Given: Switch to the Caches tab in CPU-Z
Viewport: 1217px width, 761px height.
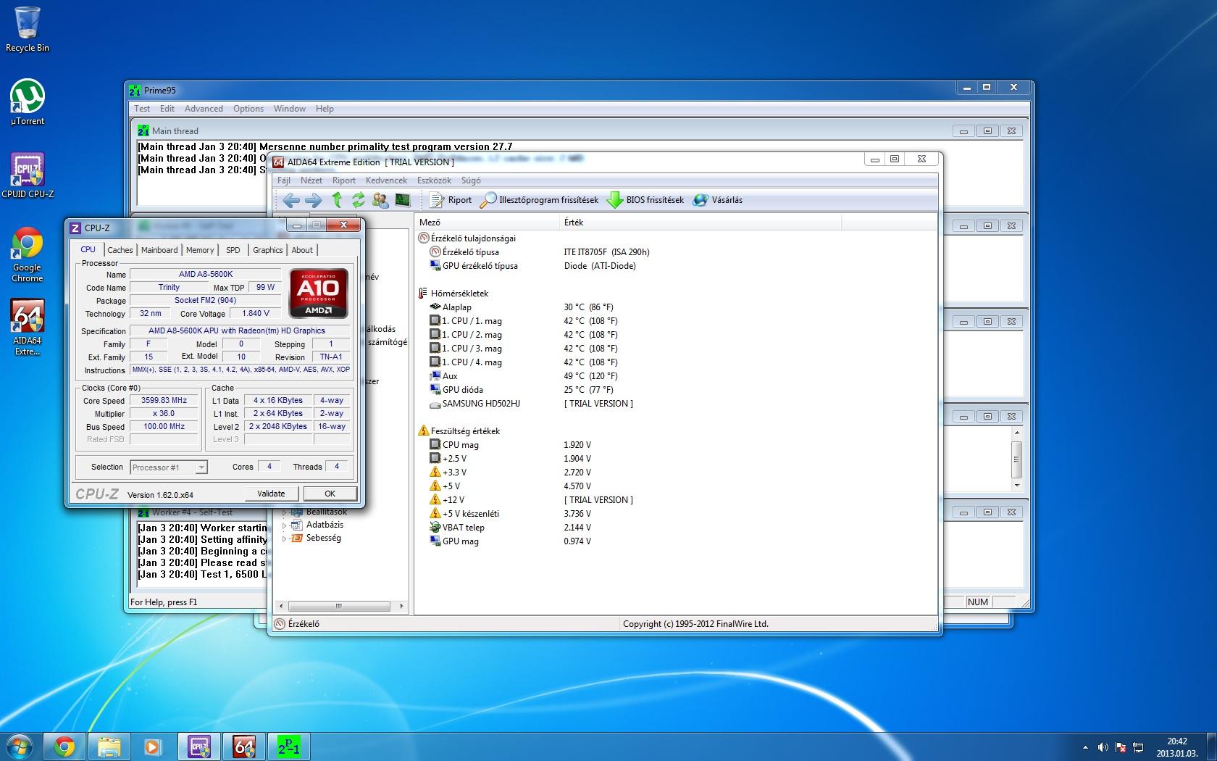Looking at the screenshot, I should click(120, 250).
